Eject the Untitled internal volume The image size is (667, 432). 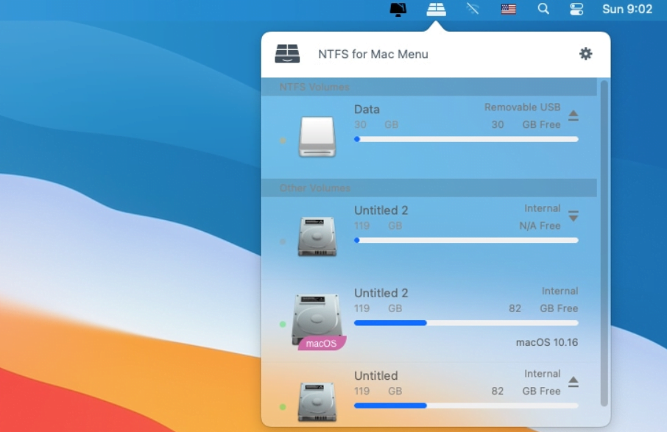pos(574,382)
